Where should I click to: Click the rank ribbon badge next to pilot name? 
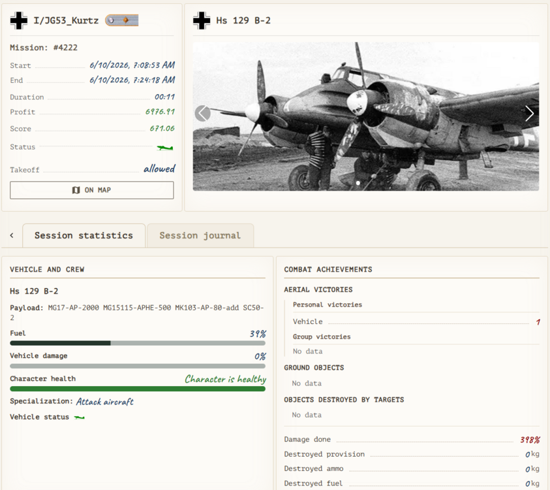(x=122, y=20)
